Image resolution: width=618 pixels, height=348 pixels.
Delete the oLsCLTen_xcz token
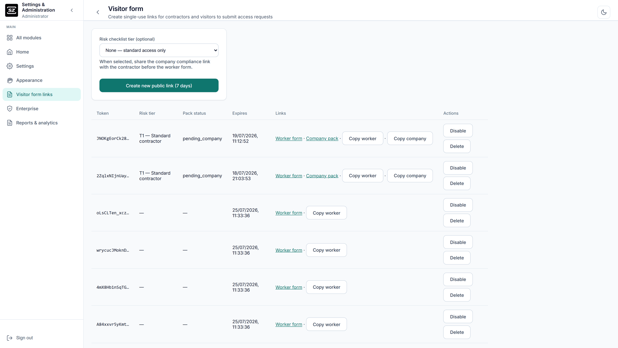(457, 221)
